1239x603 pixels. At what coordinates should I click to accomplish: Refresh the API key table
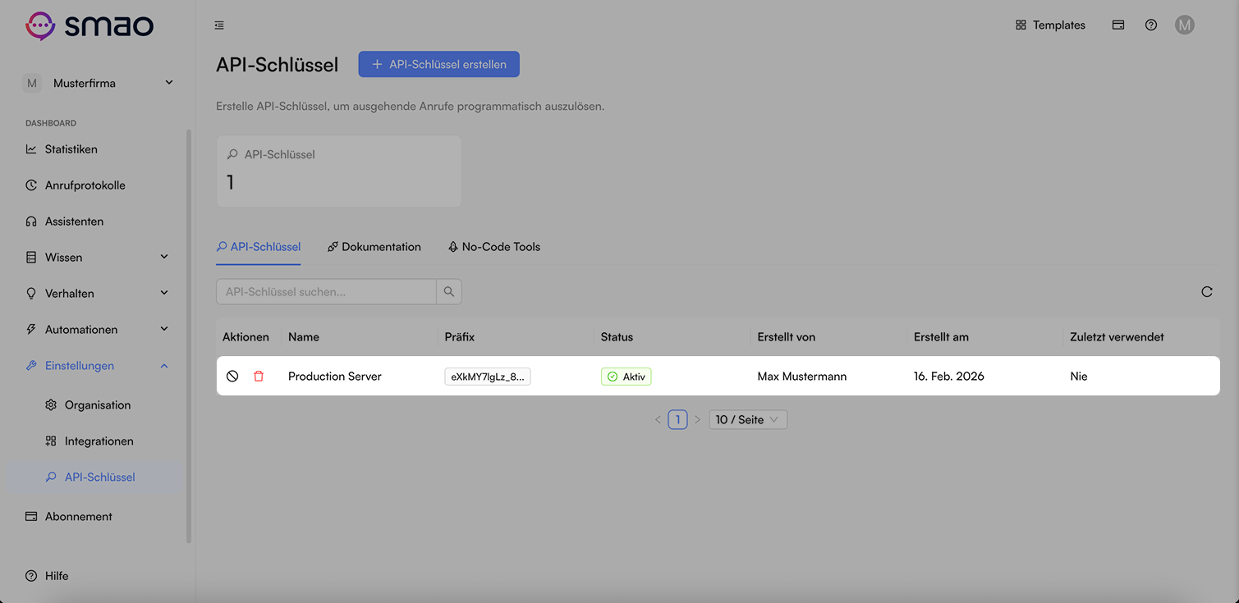[1207, 291]
